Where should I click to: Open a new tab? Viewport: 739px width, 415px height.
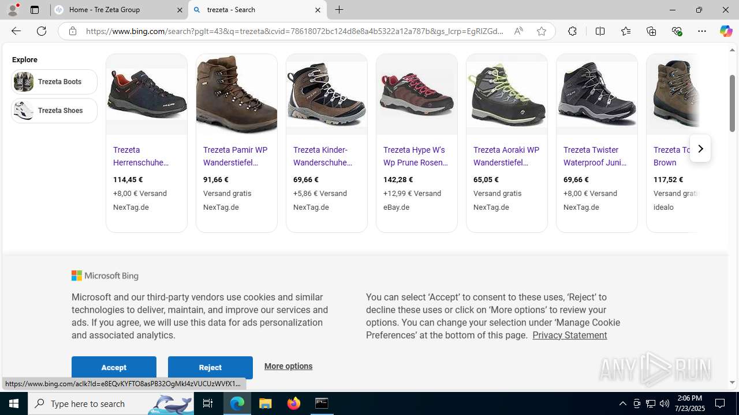click(339, 10)
